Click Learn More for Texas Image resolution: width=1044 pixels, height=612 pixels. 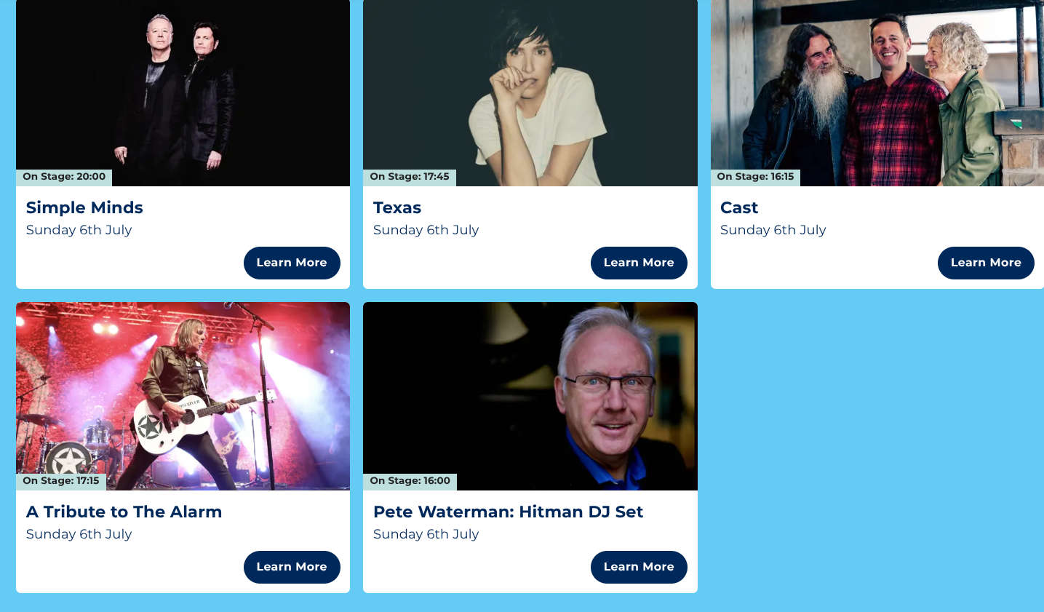tap(639, 263)
